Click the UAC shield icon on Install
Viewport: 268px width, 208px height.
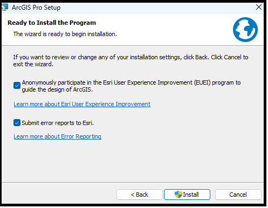178,195
